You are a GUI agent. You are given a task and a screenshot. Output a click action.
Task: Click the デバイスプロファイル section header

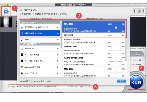[x=40, y=44]
